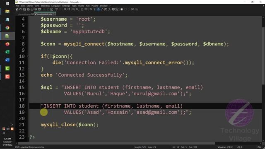265x149 pixels.
Task: Collapse the if block at line 10
Action: tap(28, 56)
